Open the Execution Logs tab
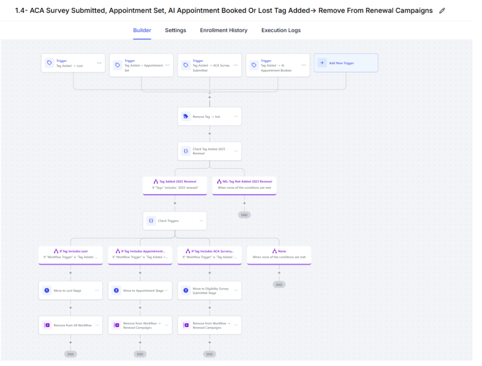This screenshot has height=366, width=482. click(281, 30)
